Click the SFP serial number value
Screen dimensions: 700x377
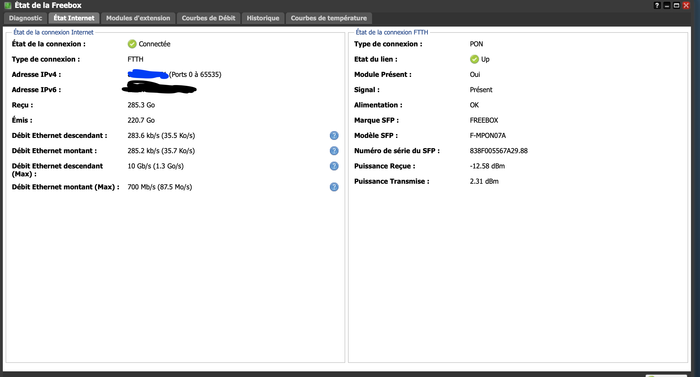pyautogui.click(x=499, y=151)
